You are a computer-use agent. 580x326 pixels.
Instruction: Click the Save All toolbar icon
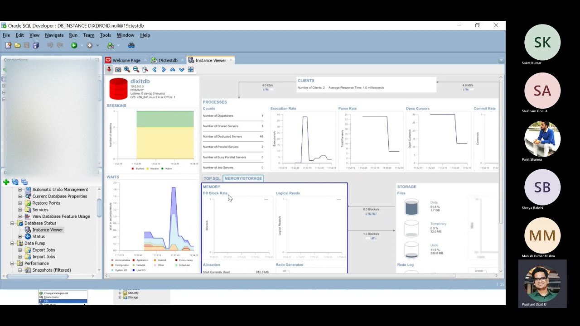point(36,45)
